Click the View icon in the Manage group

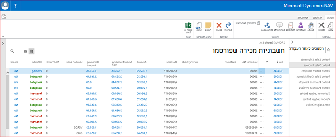pyautogui.click(x=330, y=25)
